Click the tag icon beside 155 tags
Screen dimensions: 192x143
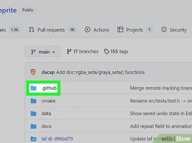106,52
